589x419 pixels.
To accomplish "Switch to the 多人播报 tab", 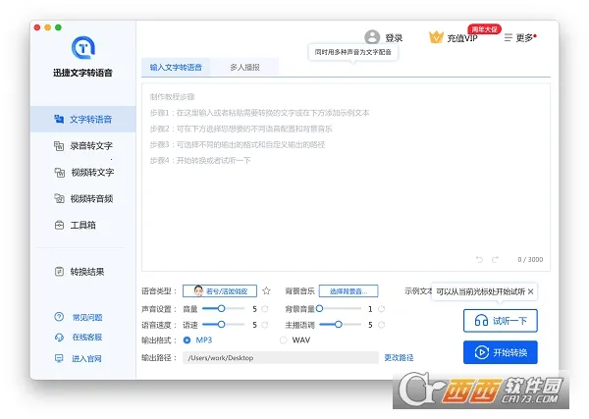I will pos(244,67).
